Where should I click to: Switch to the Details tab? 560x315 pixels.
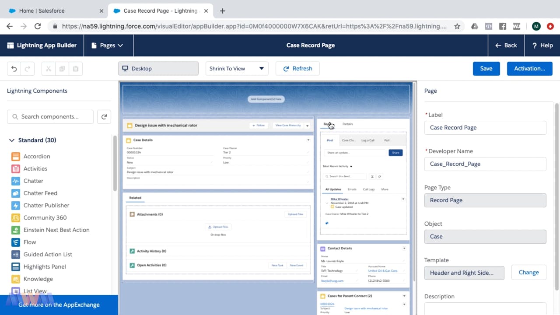click(x=347, y=124)
